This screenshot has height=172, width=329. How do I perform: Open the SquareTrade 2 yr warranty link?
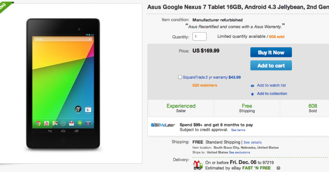click(x=212, y=77)
